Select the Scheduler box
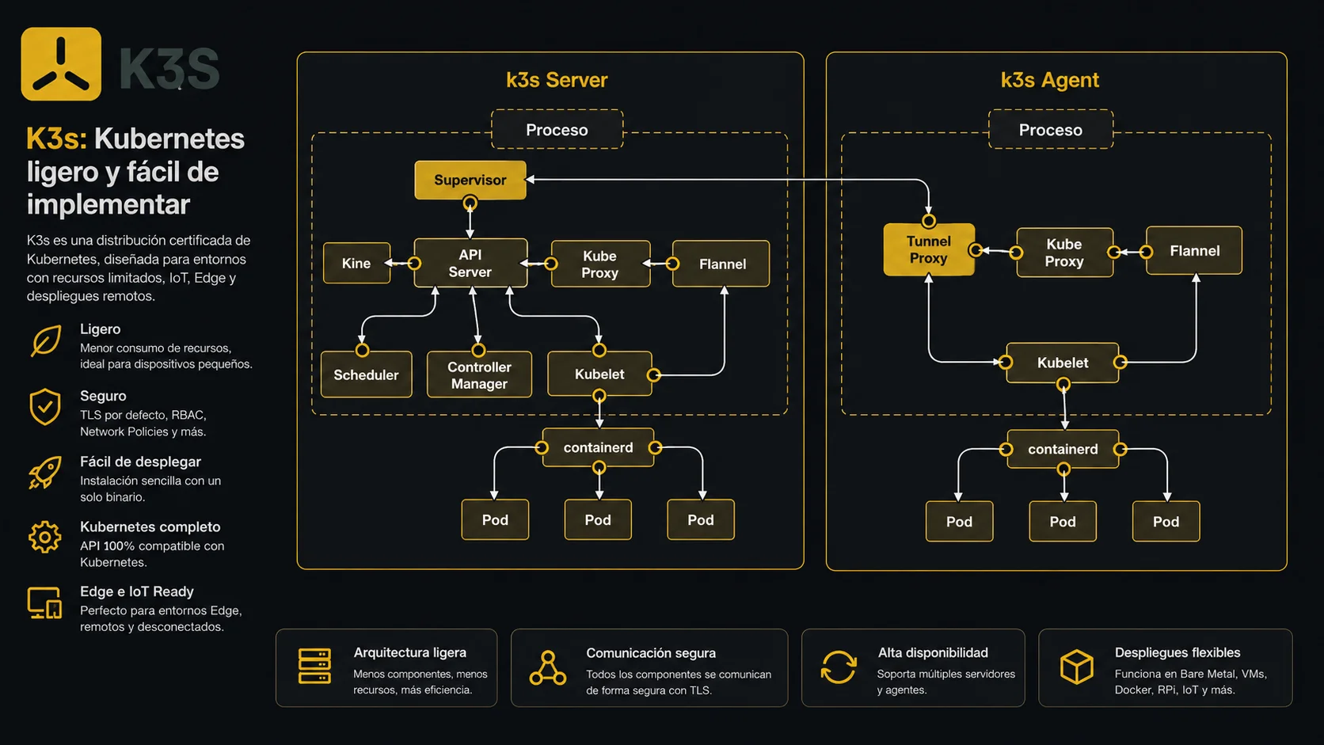 coord(366,374)
